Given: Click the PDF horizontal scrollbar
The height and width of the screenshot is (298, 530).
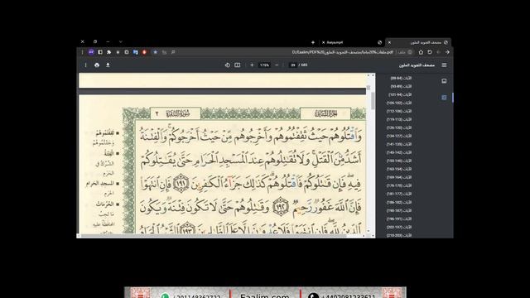Looking at the screenshot, I should 214,236.
